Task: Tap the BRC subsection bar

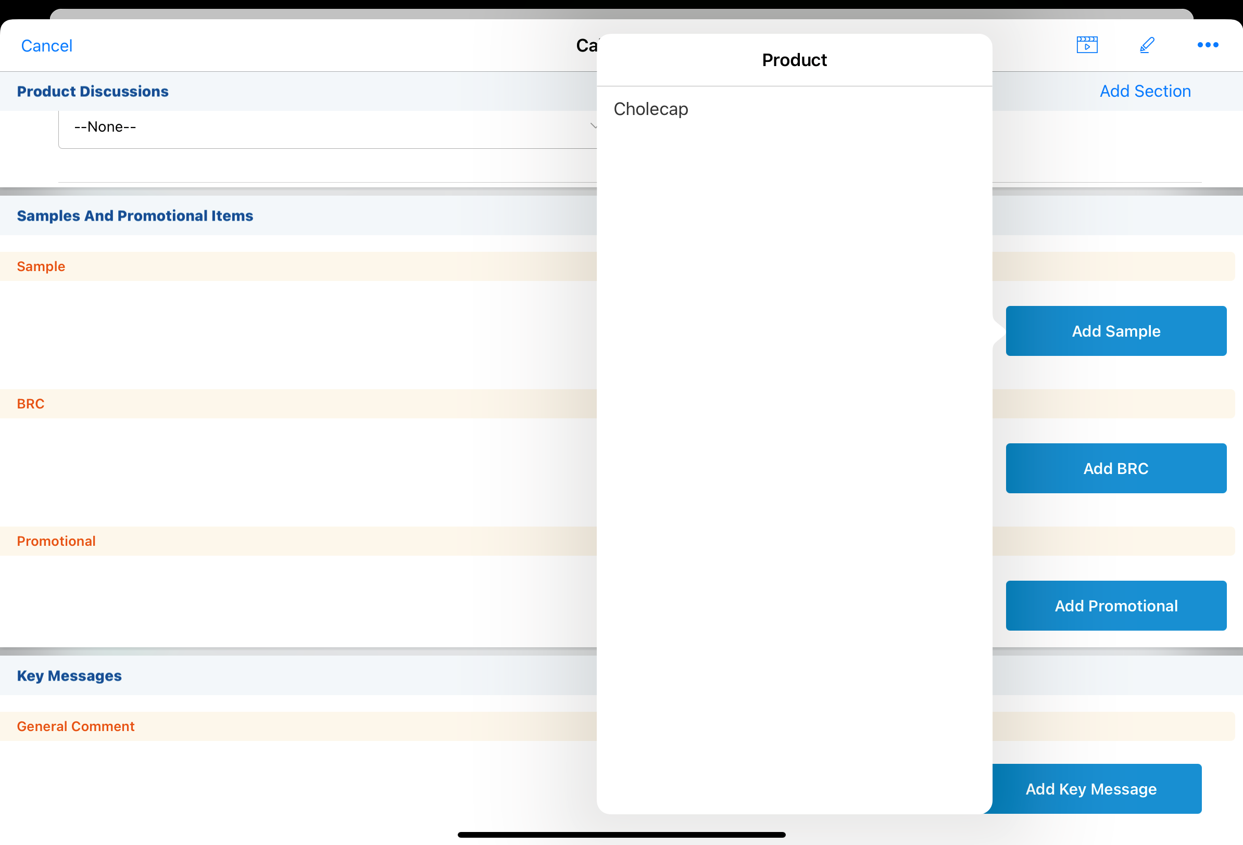Action: [x=31, y=404]
